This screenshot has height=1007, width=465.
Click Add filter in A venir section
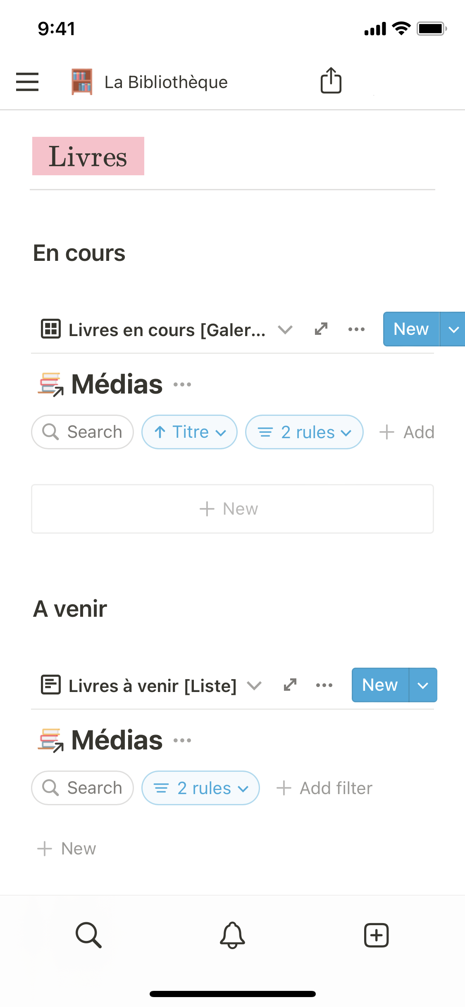click(x=325, y=788)
